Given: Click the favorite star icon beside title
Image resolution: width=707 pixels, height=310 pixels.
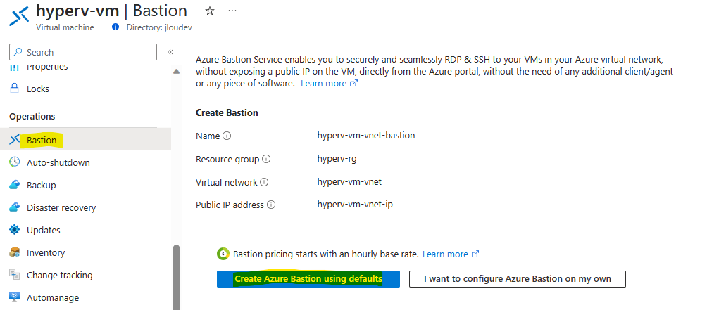Looking at the screenshot, I should 210,11.
